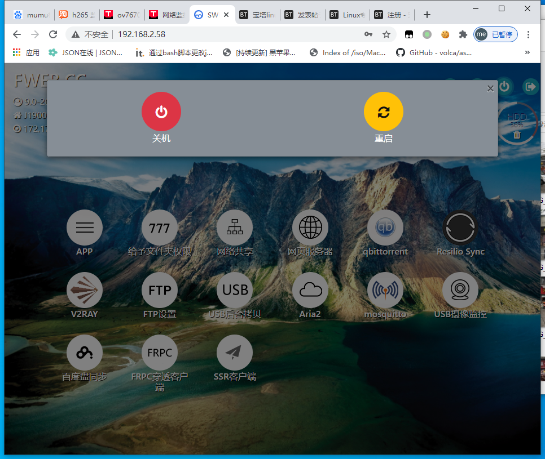545x459 pixels.
Task: Open the SSR客户端 paper plane icon
Action: coord(235,353)
